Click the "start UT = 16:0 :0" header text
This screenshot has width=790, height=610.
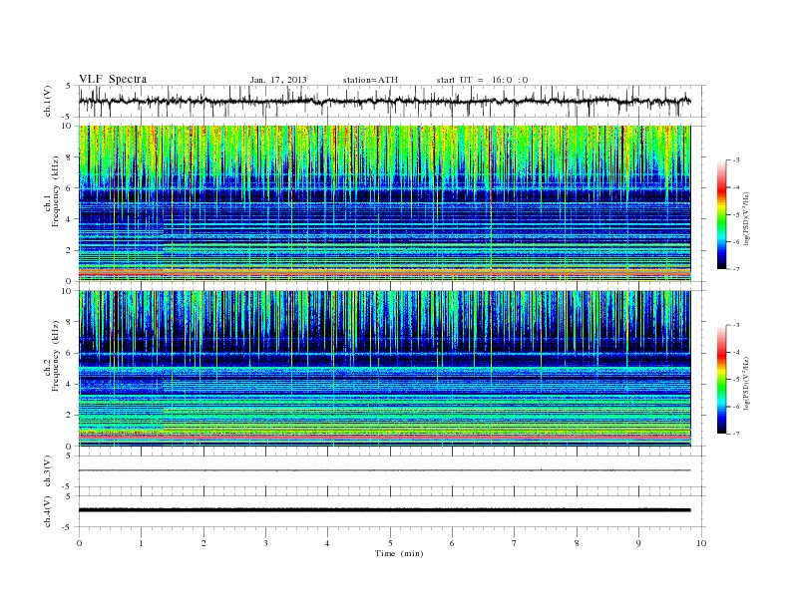tap(482, 80)
